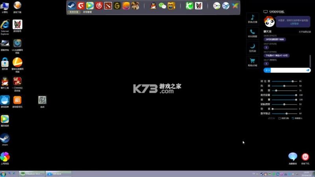Click the taskbar clock
The image size is (315, 177).
(306, 174)
